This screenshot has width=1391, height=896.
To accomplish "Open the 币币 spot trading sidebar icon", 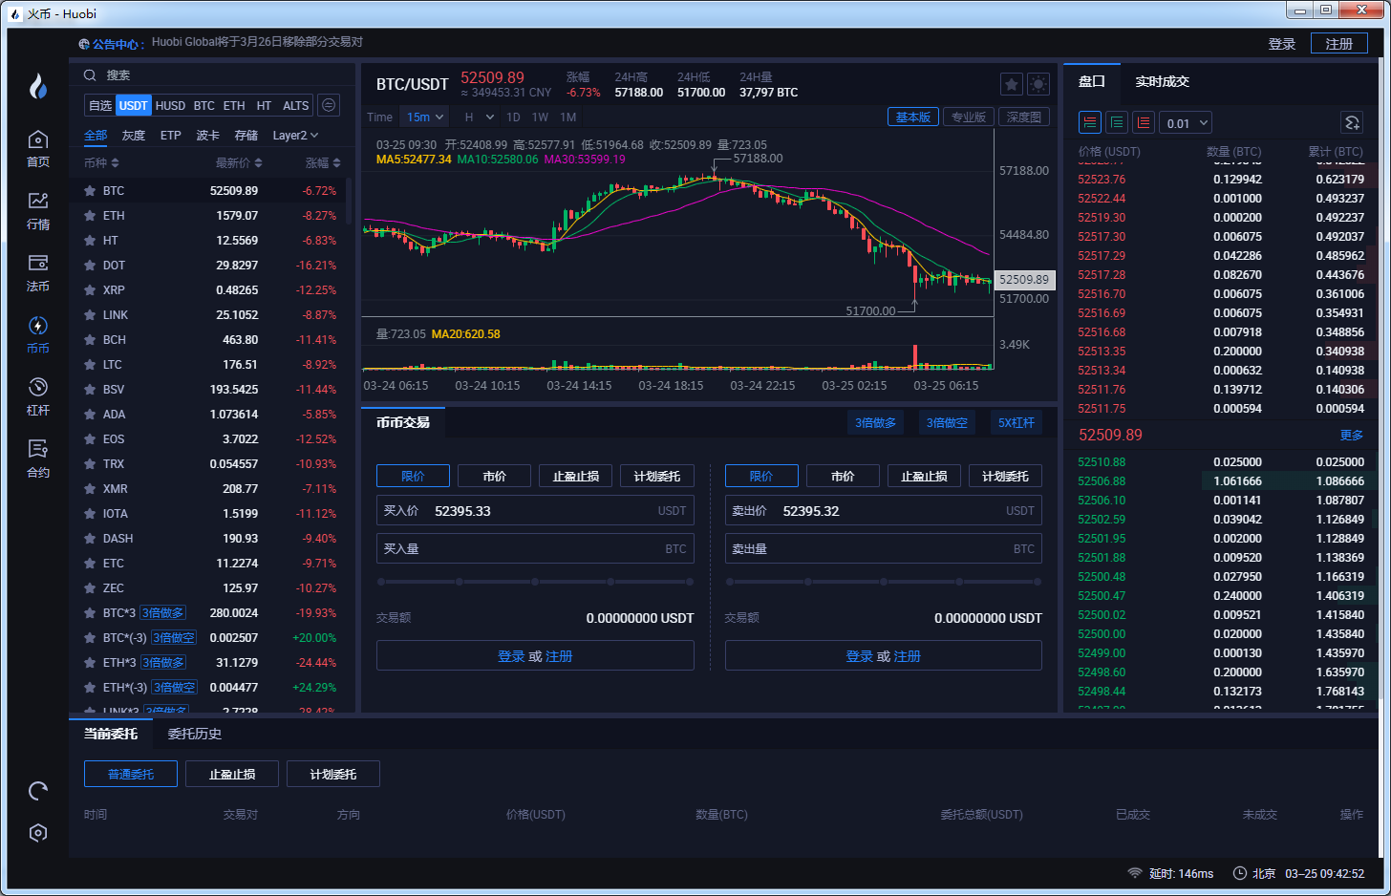I will [x=38, y=335].
